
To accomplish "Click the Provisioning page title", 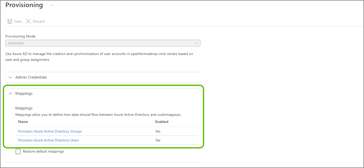I will [24, 5].
